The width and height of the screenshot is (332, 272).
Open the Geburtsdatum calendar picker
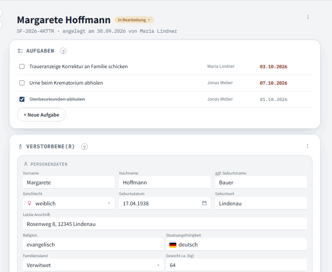204,203
